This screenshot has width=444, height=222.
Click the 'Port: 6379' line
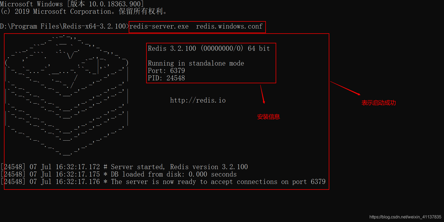pos(166,71)
